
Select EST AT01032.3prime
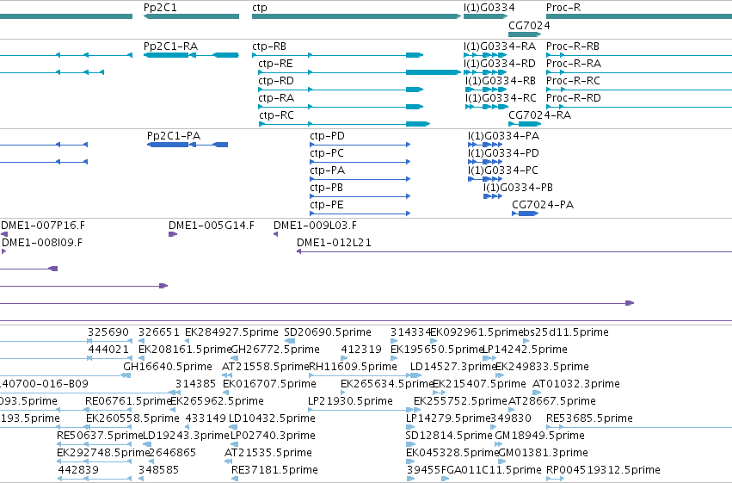pos(576,384)
